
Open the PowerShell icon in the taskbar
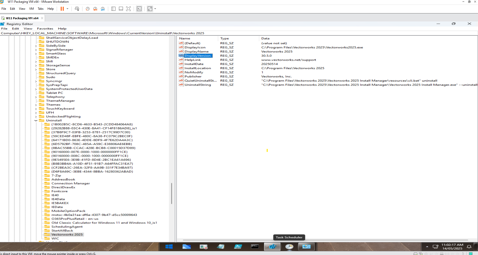(x=238, y=247)
